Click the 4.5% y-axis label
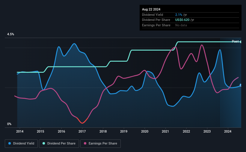Screen dimensions: 246x152 (10, 34)
